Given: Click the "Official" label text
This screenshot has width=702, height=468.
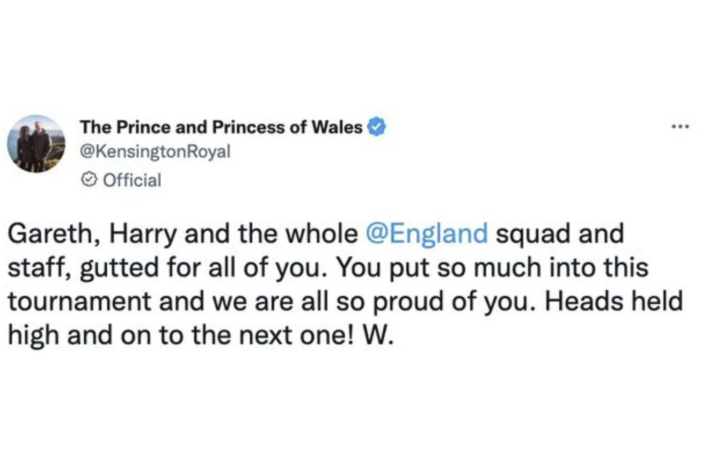Looking at the screenshot, I should [x=132, y=180].
